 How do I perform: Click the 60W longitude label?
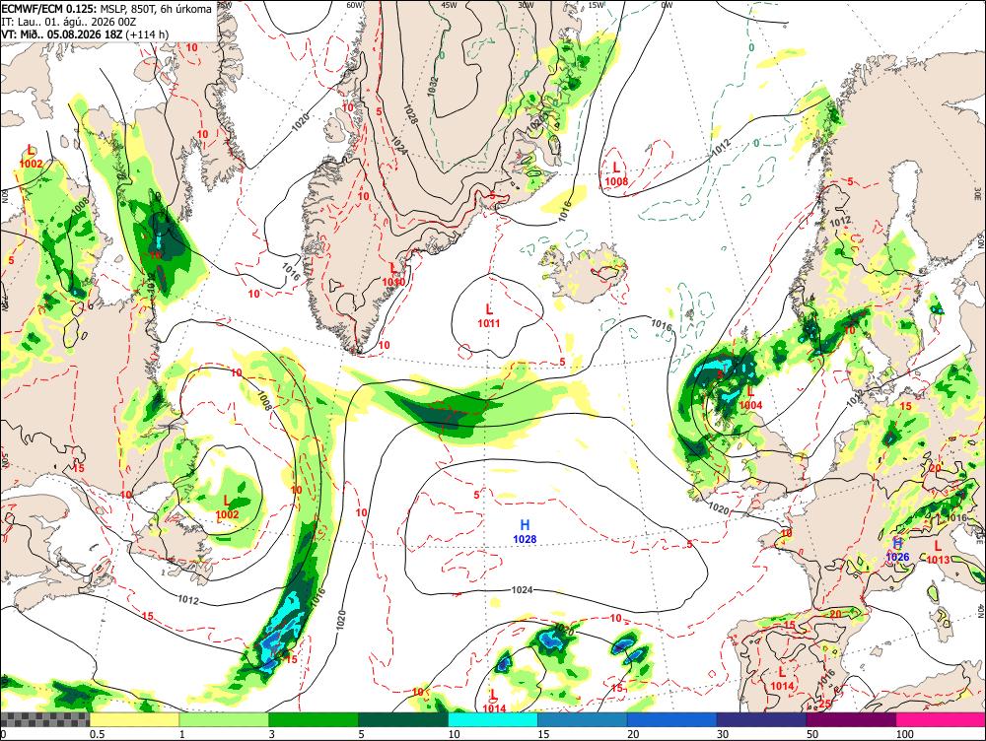coord(355,4)
